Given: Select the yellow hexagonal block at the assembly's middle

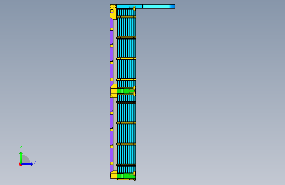Looking at the screenshot, I should (x=114, y=91).
